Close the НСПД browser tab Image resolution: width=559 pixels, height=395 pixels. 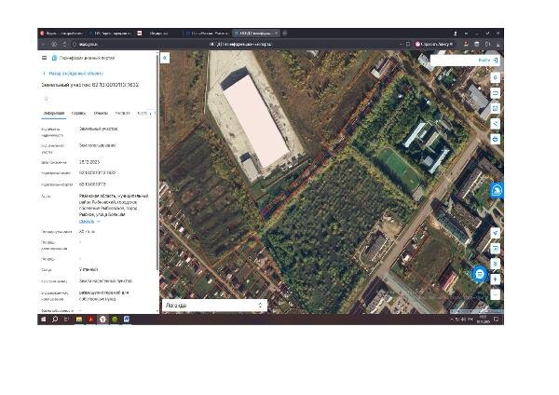tap(277, 34)
